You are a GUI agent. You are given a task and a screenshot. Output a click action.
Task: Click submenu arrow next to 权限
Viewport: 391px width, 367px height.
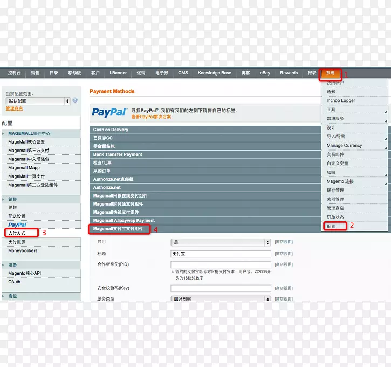pos(386,174)
